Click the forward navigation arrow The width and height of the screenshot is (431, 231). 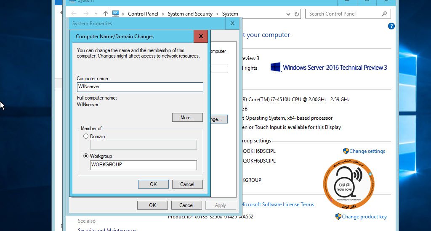pyautogui.click(x=86, y=13)
